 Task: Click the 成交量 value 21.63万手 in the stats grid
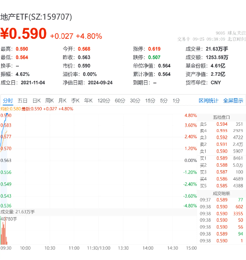[217, 49]
